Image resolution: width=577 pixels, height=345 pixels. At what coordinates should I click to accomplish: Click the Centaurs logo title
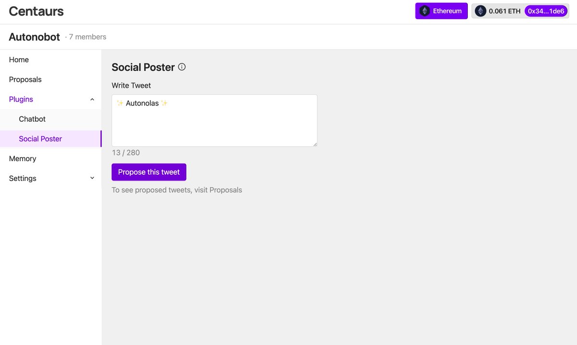(36, 11)
